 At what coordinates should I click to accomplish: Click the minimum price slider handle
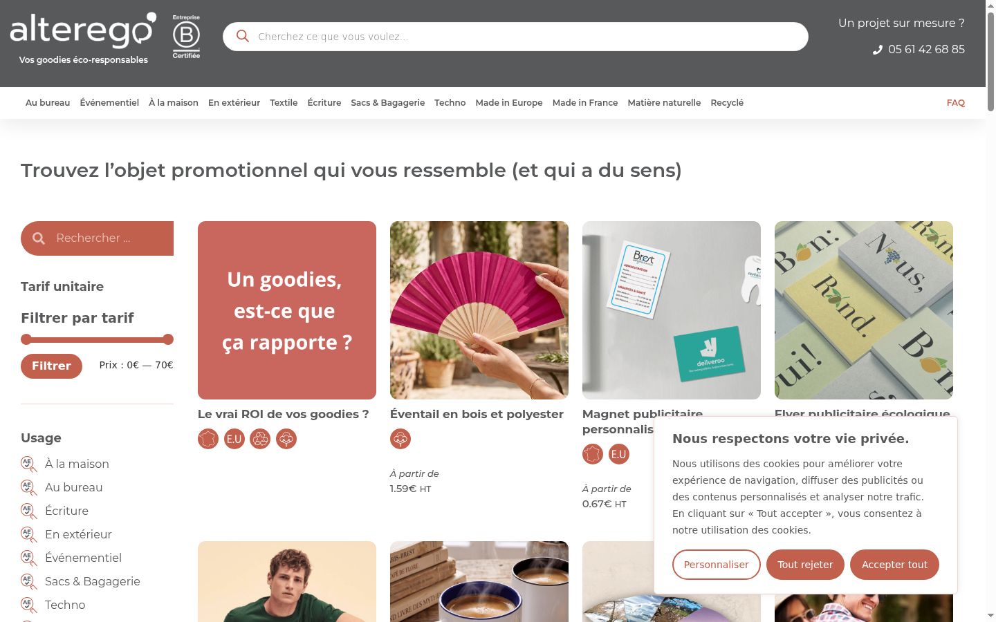[26, 339]
